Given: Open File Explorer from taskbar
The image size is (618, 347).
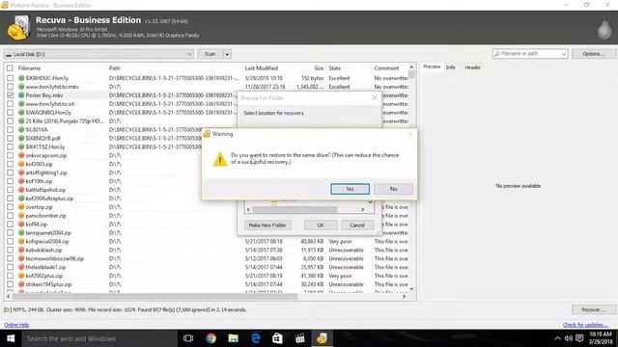Looking at the screenshot, I should 234,338.
